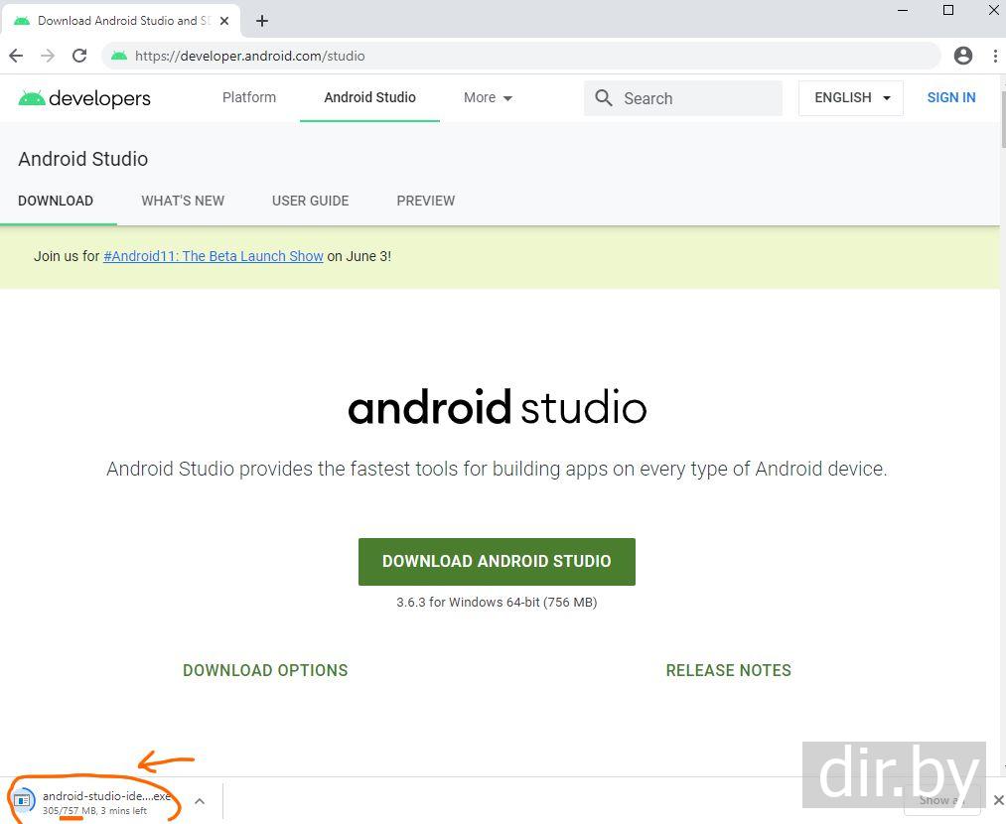The height and width of the screenshot is (824, 1006).
Task: Maximize the Chrome window
Action: click(948, 10)
